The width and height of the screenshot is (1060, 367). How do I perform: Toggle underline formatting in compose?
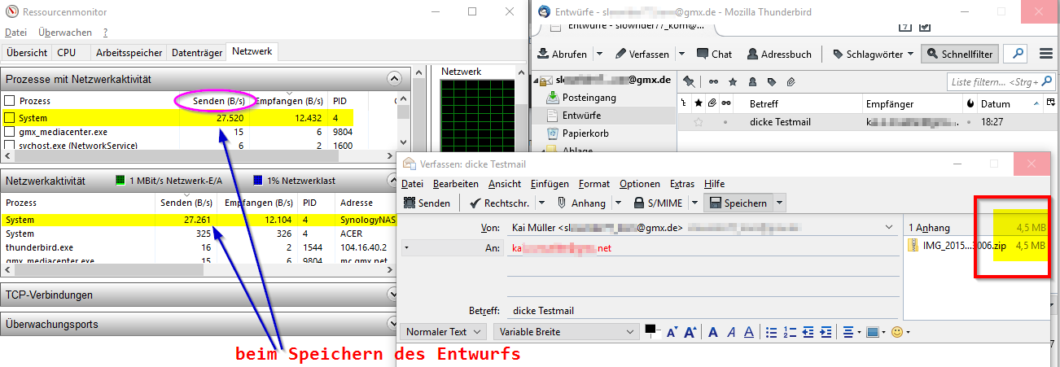(750, 332)
